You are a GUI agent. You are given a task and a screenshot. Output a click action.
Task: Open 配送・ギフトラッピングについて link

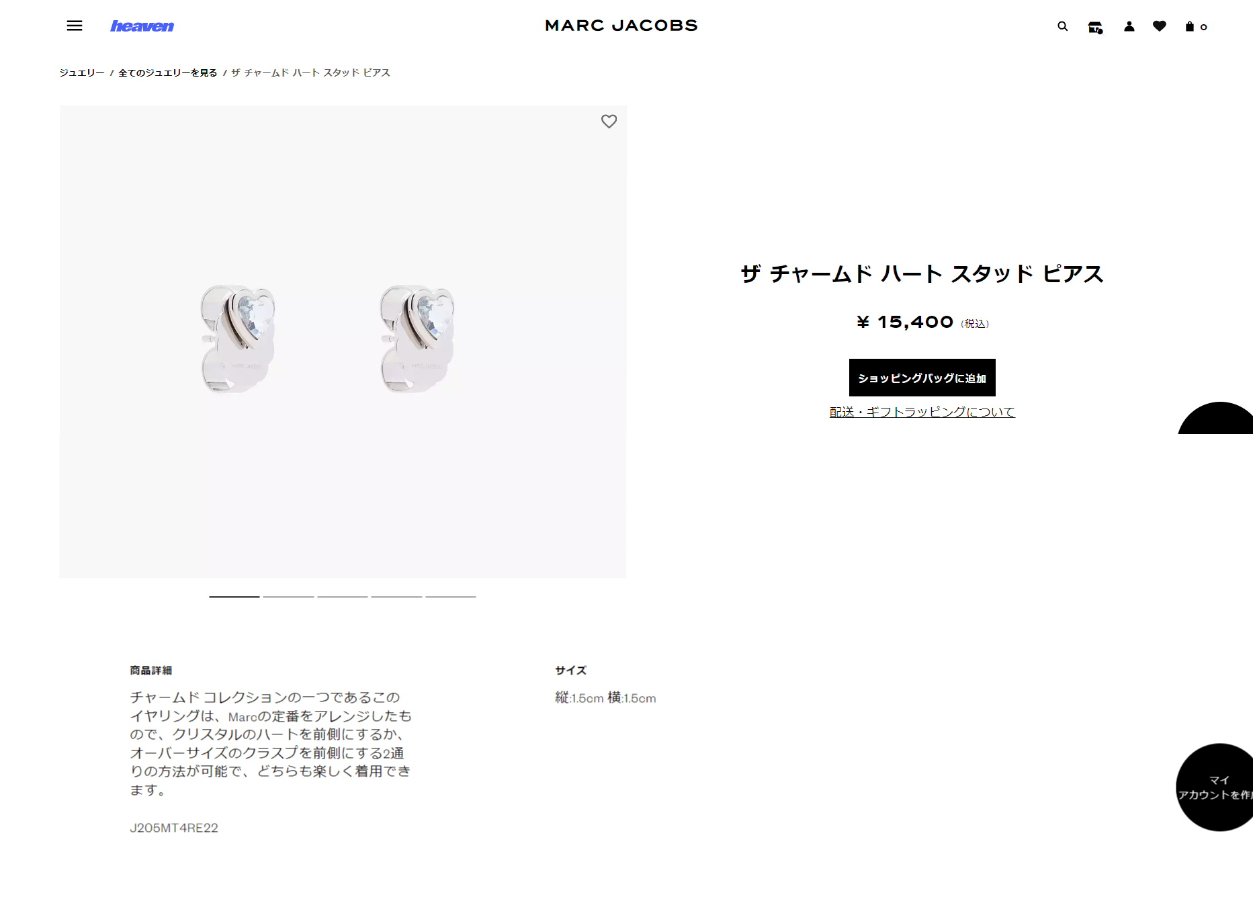tap(922, 412)
